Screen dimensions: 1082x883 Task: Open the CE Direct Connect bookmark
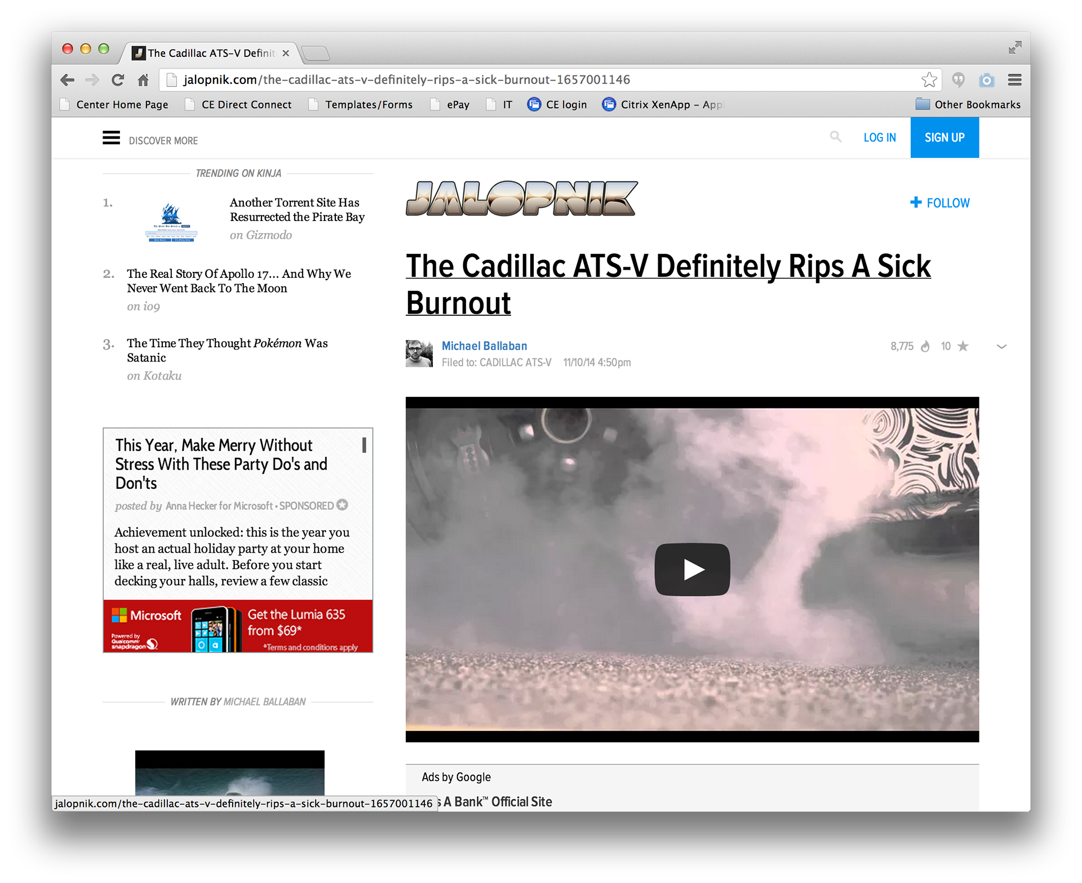239,105
